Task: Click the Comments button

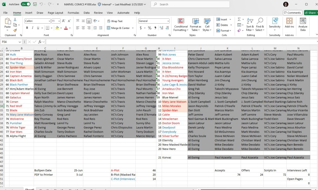Action: coord(292,13)
